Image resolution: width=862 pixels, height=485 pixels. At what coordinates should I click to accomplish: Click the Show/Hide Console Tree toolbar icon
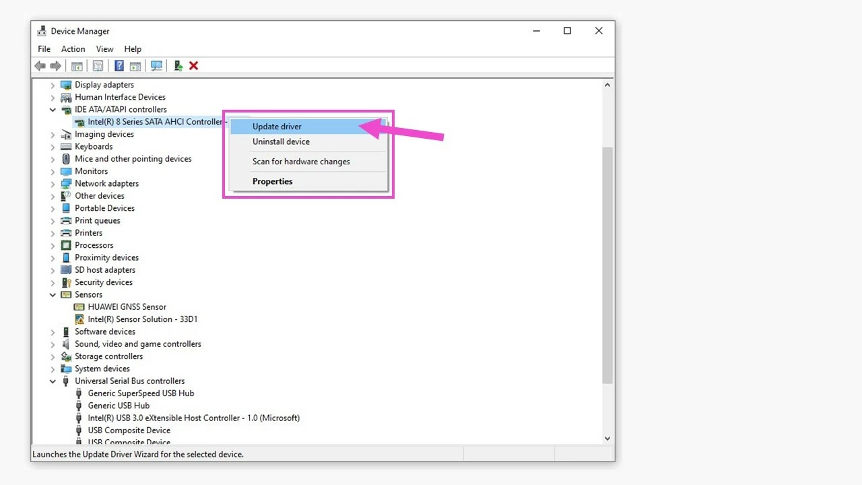coord(77,66)
